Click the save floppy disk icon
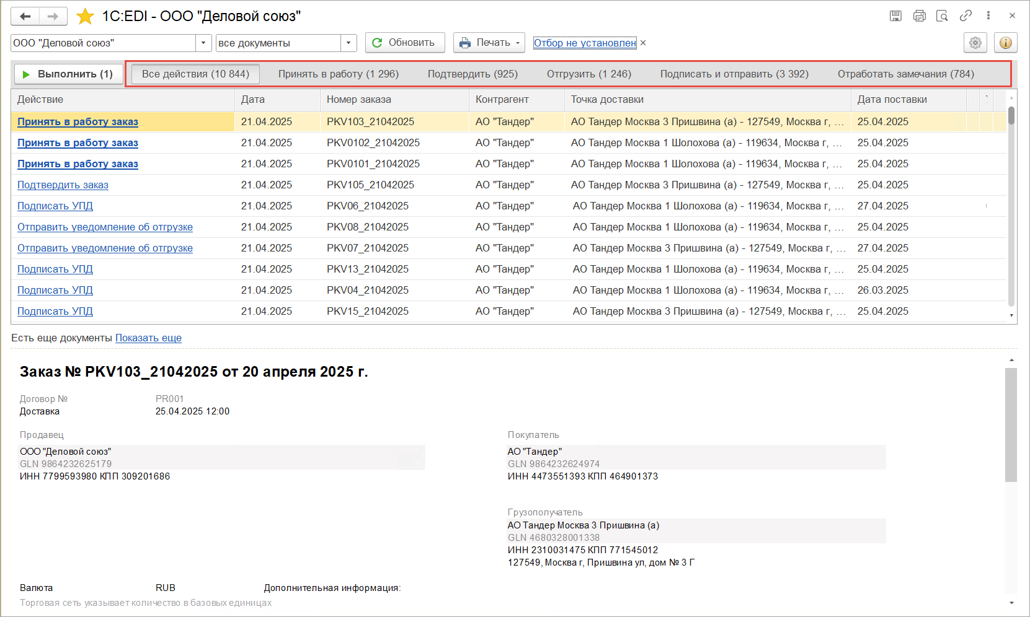This screenshot has width=1030, height=617. (x=895, y=16)
